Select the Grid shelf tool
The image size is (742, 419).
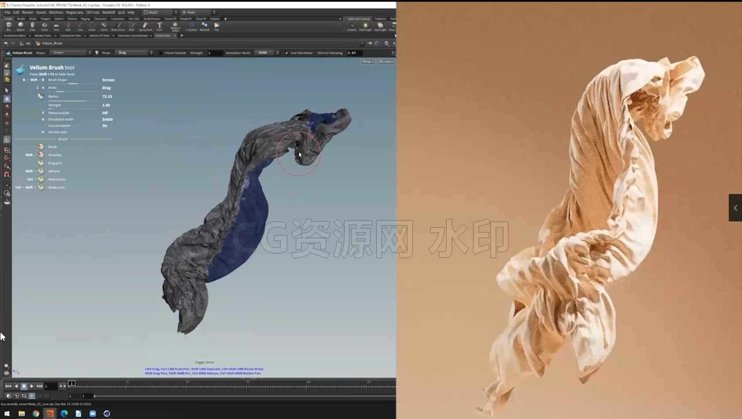pos(56,27)
